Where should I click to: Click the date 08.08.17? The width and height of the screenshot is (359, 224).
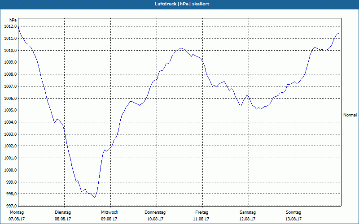click(x=63, y=219)
